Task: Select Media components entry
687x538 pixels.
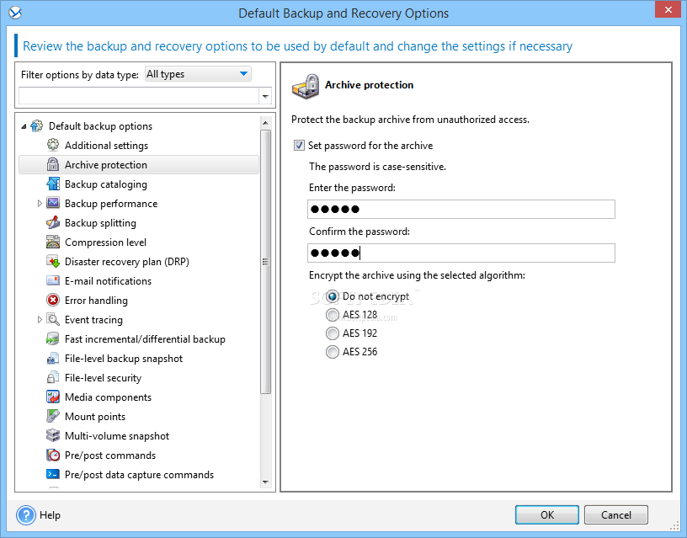Action: (x=109, y=397)
